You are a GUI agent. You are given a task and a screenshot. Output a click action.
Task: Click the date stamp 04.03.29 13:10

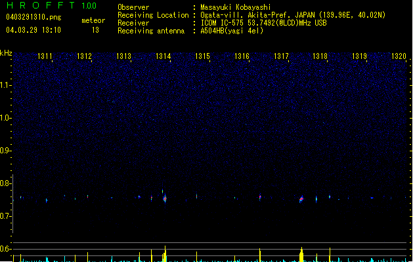point(33,30)
